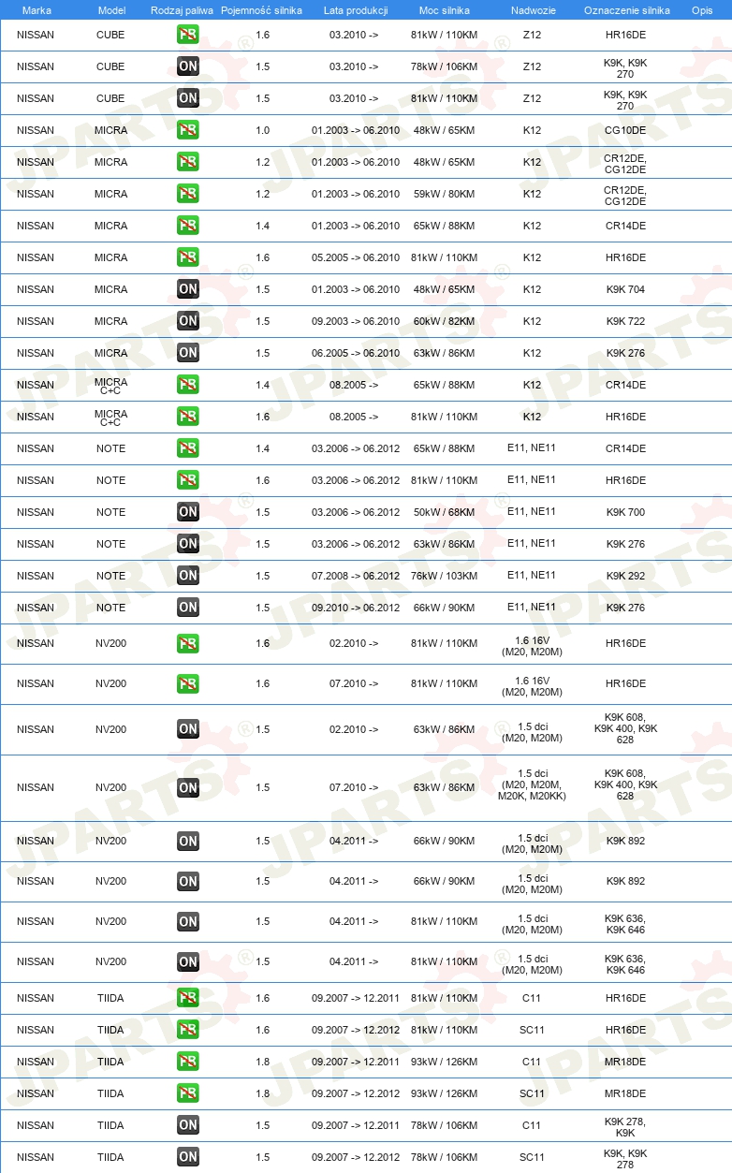This screenshot has height=1173, width=732.
Task: Click the M20K, M20KK body cell for NV200
Action: point(532,796)
